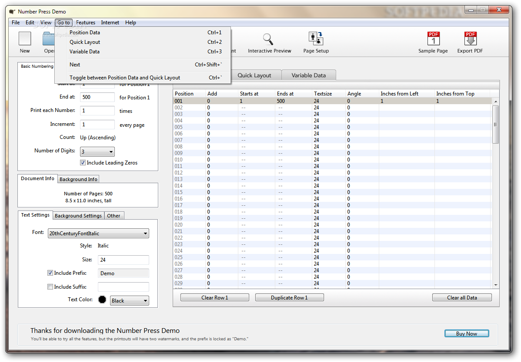Click the Textsize column header
Viewport: 521px width, 362px height.
pyautogui.click(x=329, y=94)
